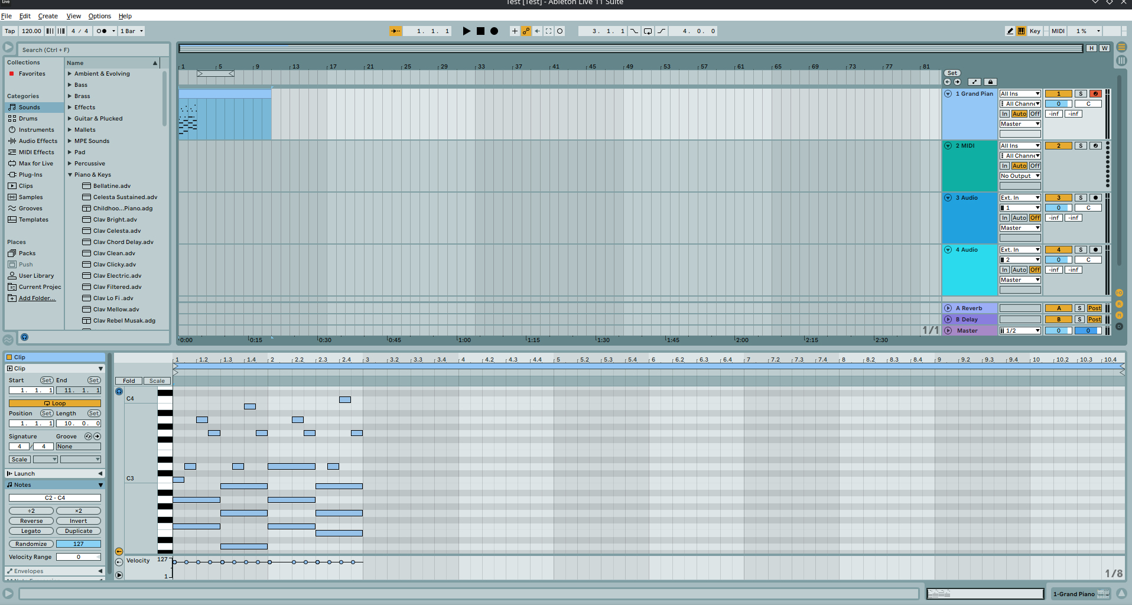Open the Create menu
This screenshot has width=1132, height=605.
coord(48,16)
